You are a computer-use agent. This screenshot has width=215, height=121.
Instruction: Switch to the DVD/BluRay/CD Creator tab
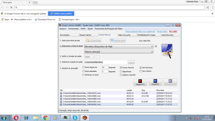click(149, 35)
